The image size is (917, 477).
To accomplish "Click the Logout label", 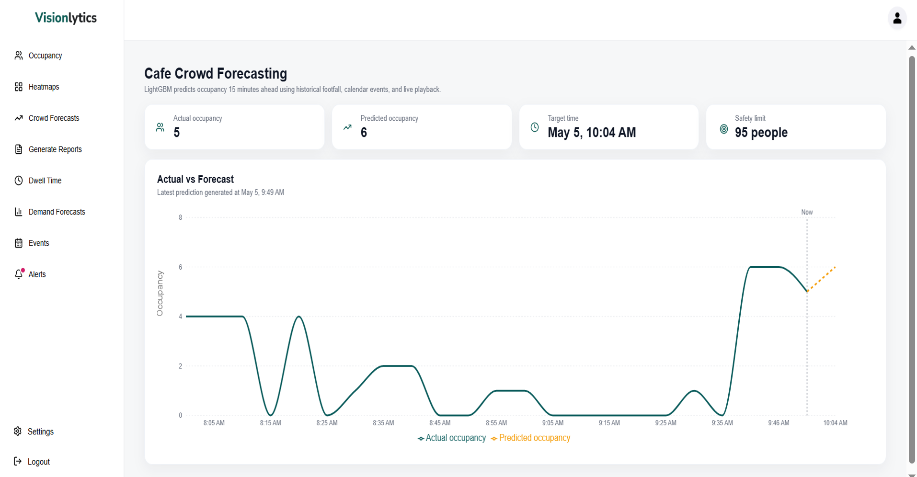I will pyautogui.click(x=39, y=462).
